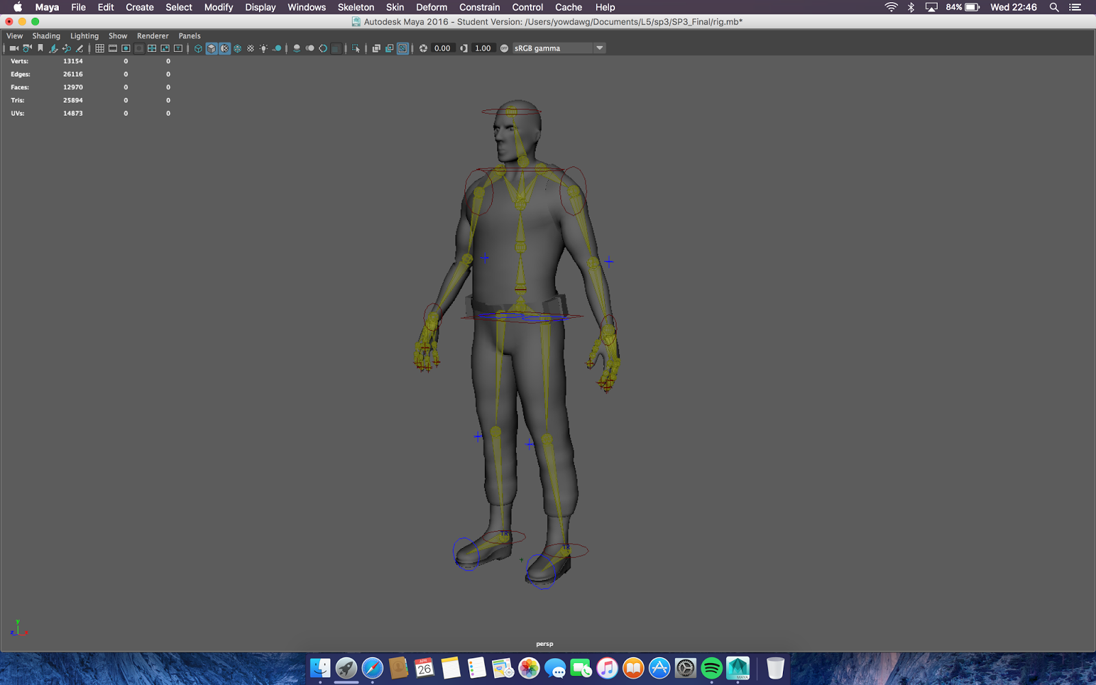Toggle viewport lighting with the light bulb icon
Screen dimensions: 1096x685
[263, 48]
